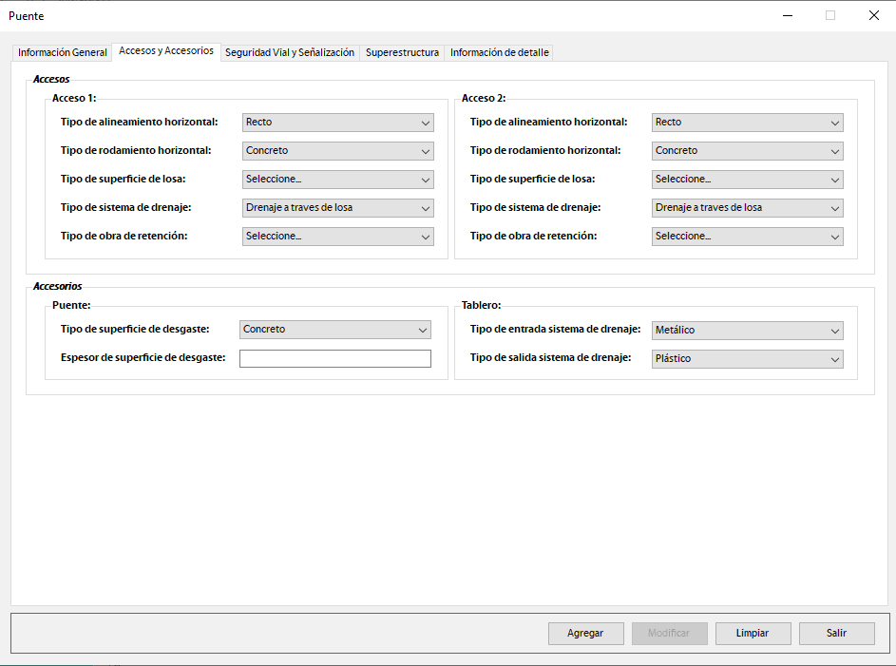Open Acceso 1 obra de retención dropdown
The width and height of the screenshot is (896, 666).
pos(338,237)
